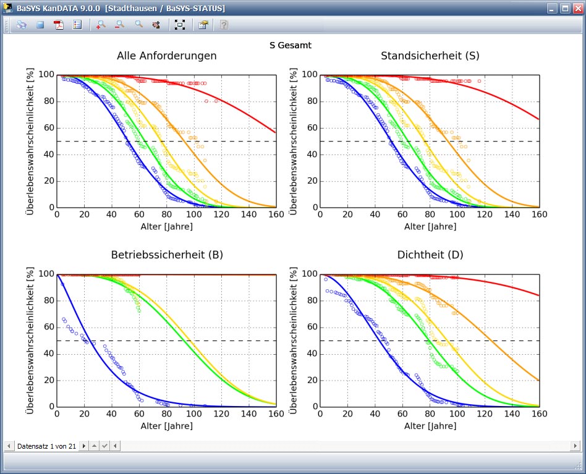
Task: Click the 'Alle Anforderungen' chart title
Action: pyautogui.click(x=167, y=56)
